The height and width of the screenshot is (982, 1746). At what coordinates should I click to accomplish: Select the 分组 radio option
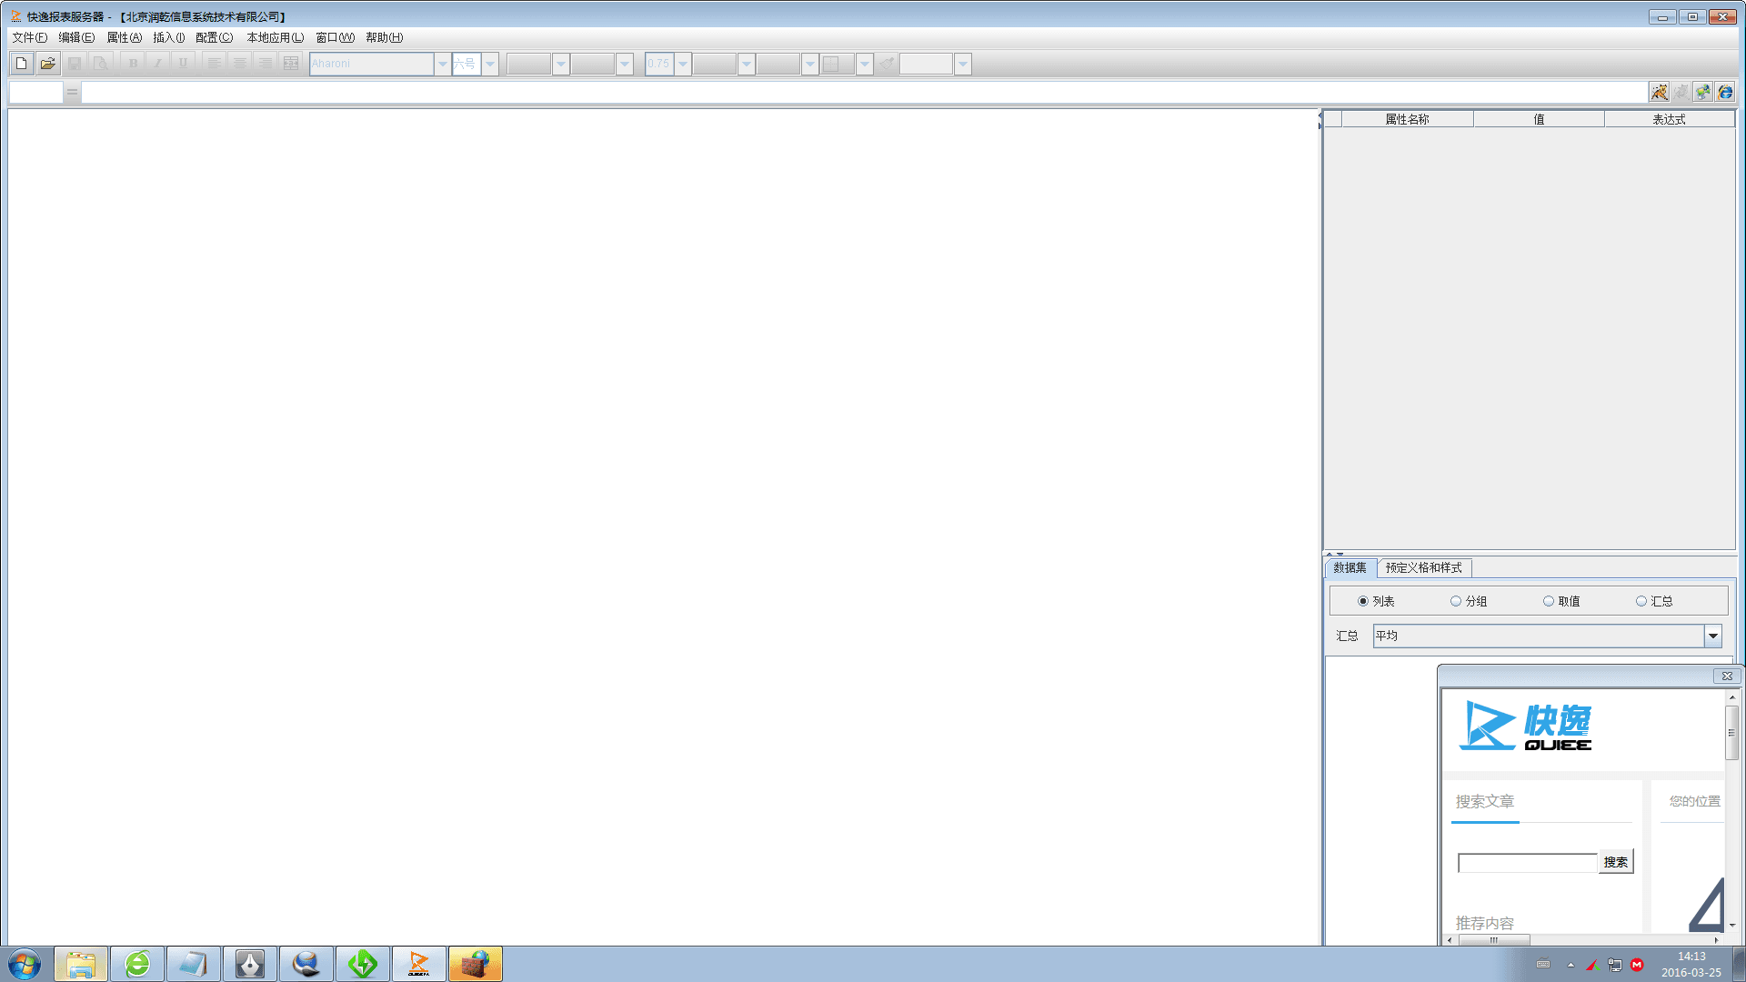pos(1456,601)
